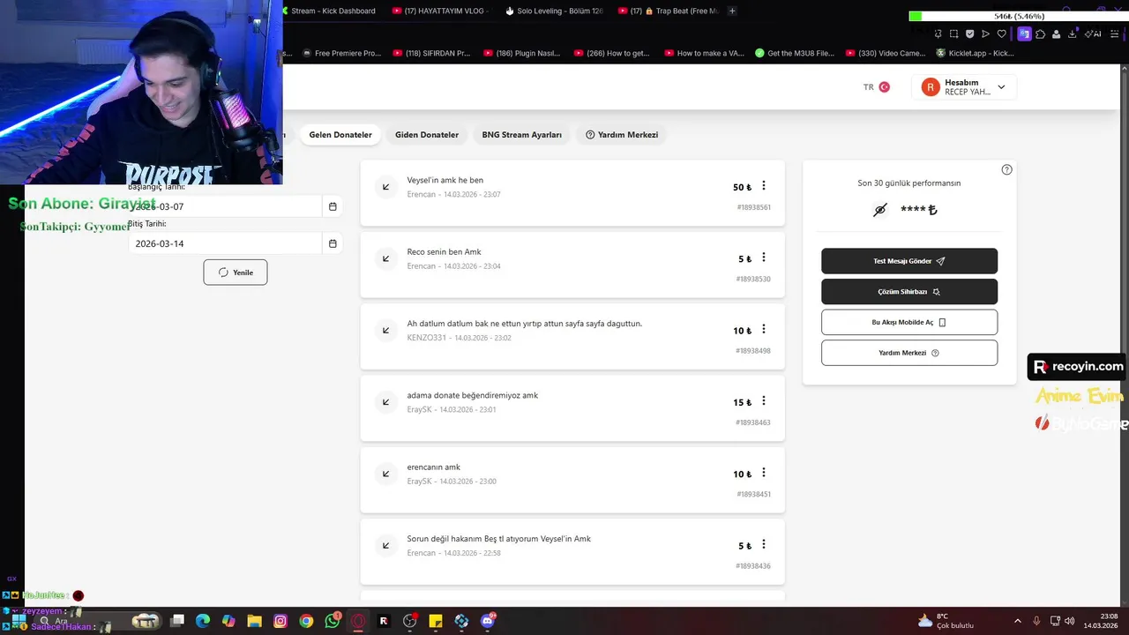Open File Explorer from taskbar

[254, 621]
